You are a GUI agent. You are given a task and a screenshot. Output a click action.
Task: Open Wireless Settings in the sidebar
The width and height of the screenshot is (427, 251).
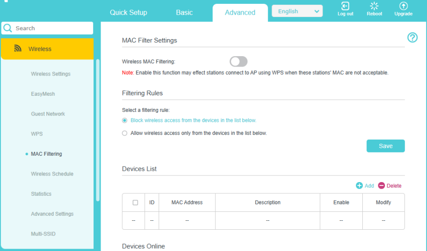51,74
